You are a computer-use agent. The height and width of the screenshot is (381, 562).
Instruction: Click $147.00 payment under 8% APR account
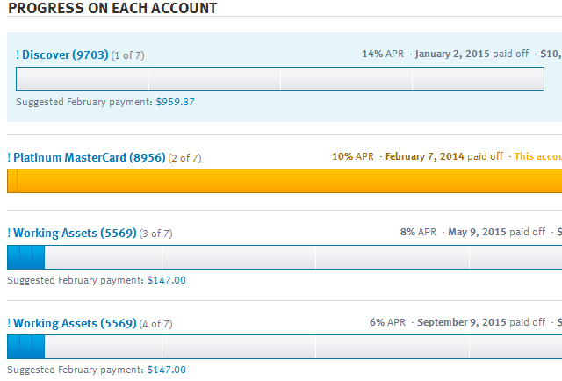[x=167, y=280]
